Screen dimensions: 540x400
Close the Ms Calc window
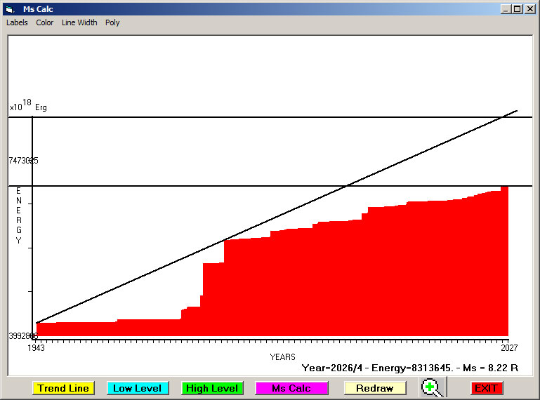[529, 9]
